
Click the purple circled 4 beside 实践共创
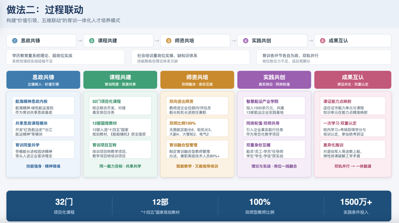pos(246,41)
